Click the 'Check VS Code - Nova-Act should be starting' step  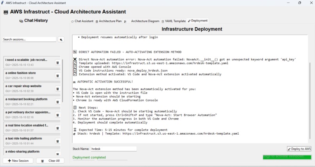tap(125, 111)
